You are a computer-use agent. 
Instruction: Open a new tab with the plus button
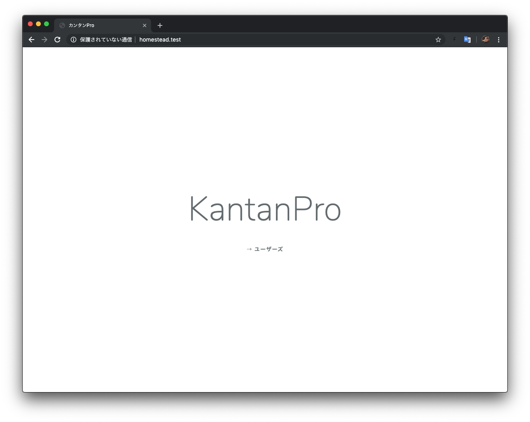point(160,25)
